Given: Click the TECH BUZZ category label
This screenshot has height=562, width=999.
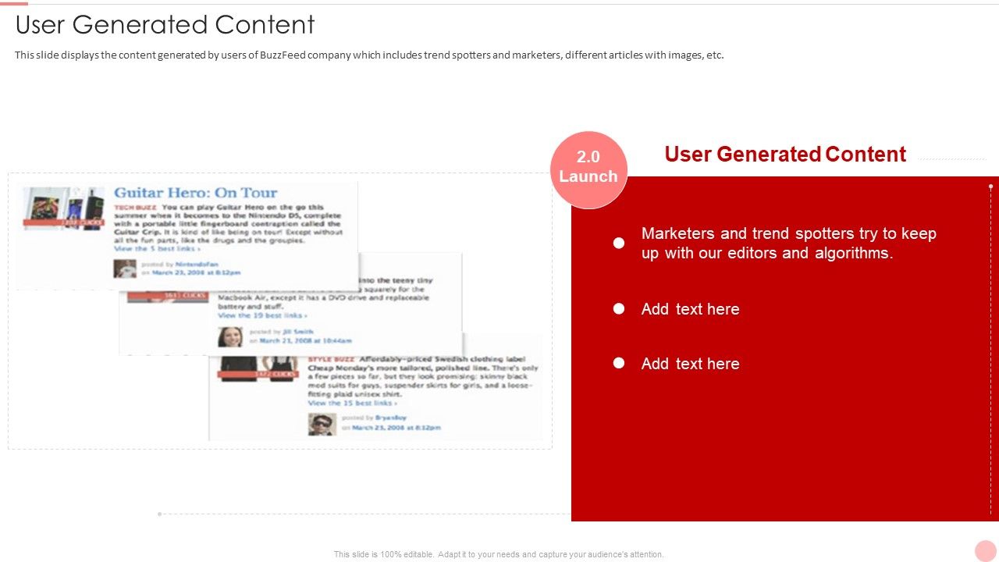Looking at the screenshot, I should click(x=136, y=208).
